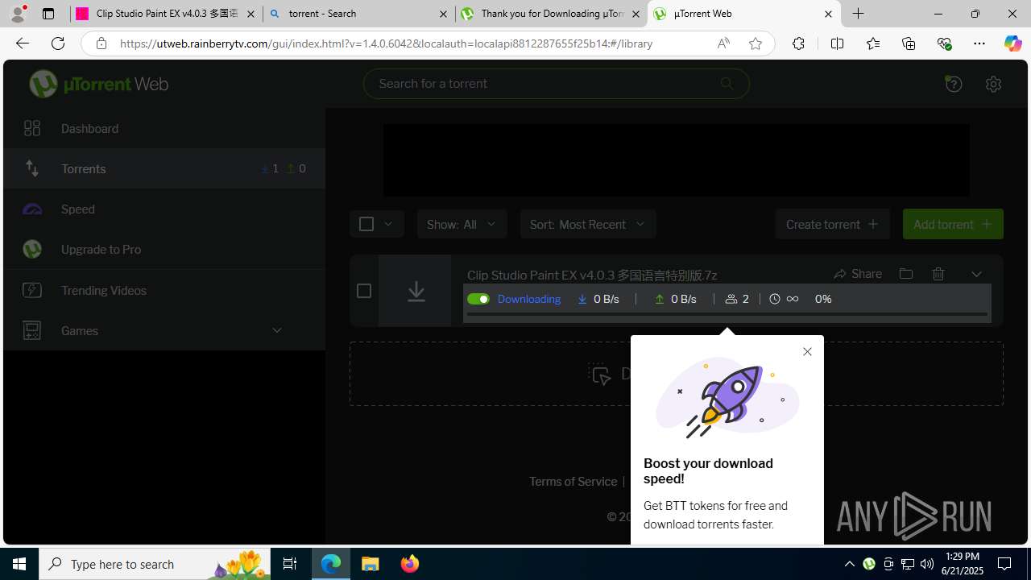Viewport: 1031px width, 580px height.
Task: Select Torrents in the sidebar
Action: [x=164, y=168]
